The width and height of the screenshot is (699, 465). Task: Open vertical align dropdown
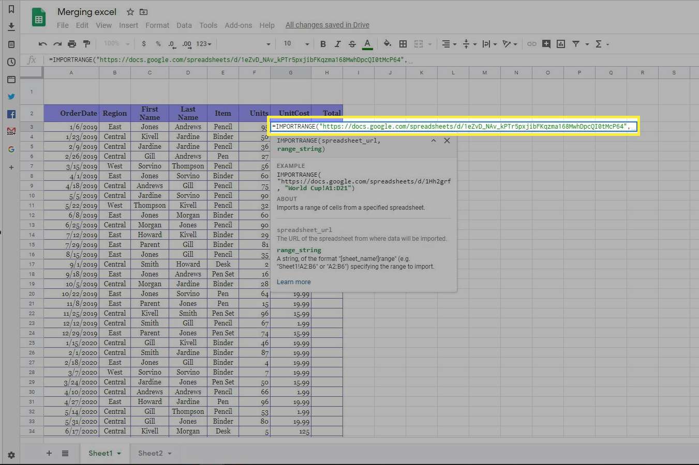pos(469,44)
